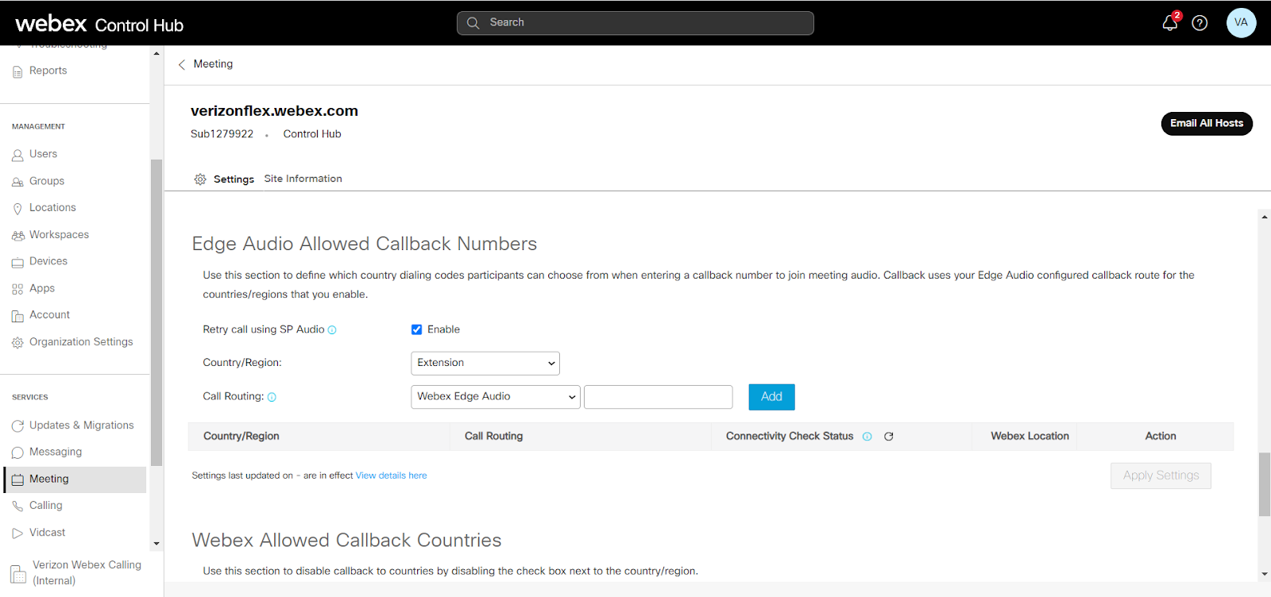
Task: Click the Sub1279922 subscription text
Action: click(222, 134)
